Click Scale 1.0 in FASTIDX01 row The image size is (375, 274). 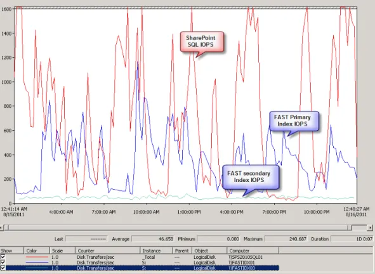[55, 263]
